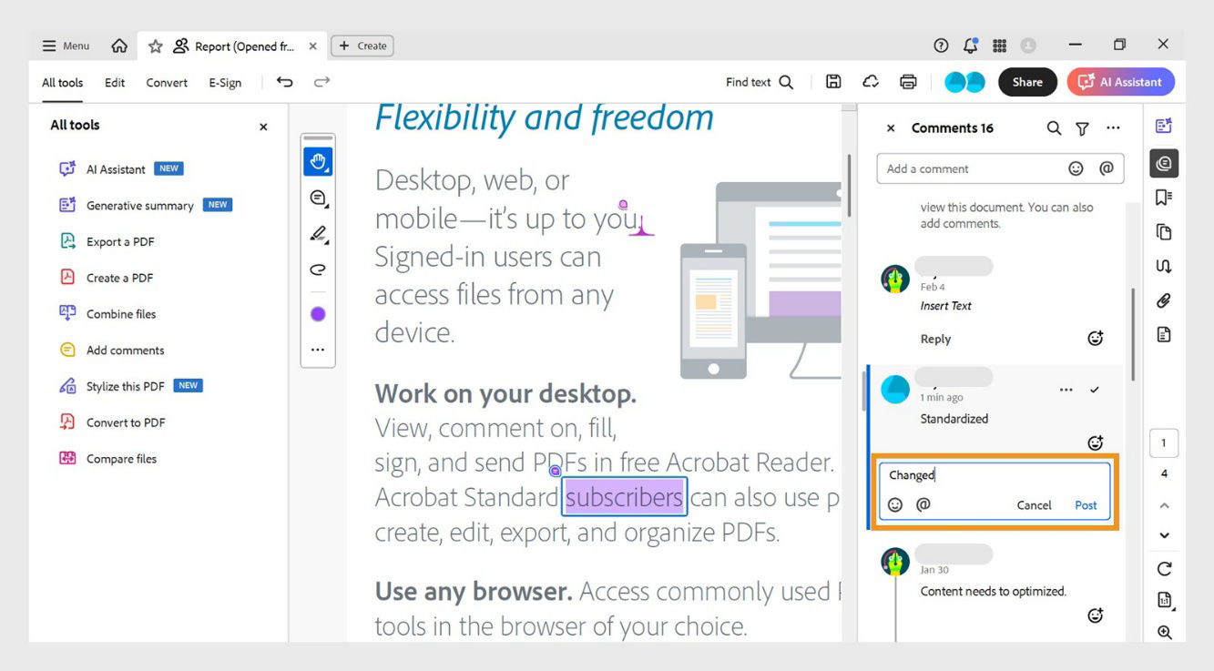Image resolution: width=1214 pixels, height=671 pixels.
Task: Select the comment bubble tool in quick toolbar
Action: [318, 198]
